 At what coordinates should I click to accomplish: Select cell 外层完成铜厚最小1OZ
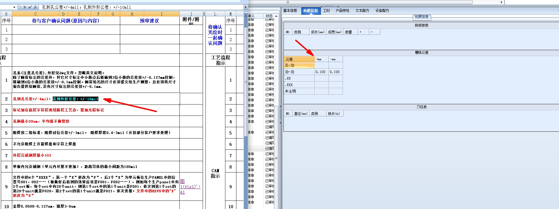coord(96,155)
